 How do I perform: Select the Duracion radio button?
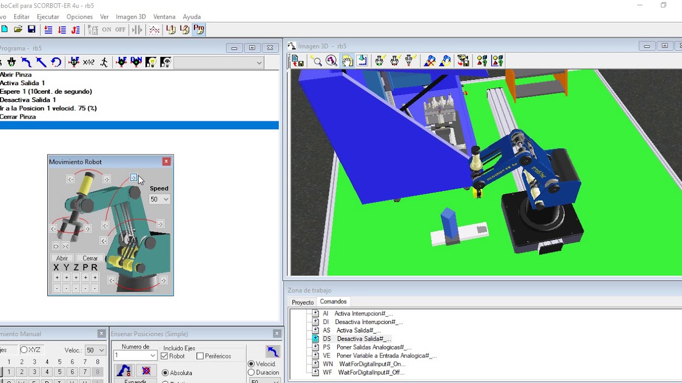pyautogui.click(x=251, y=372)
